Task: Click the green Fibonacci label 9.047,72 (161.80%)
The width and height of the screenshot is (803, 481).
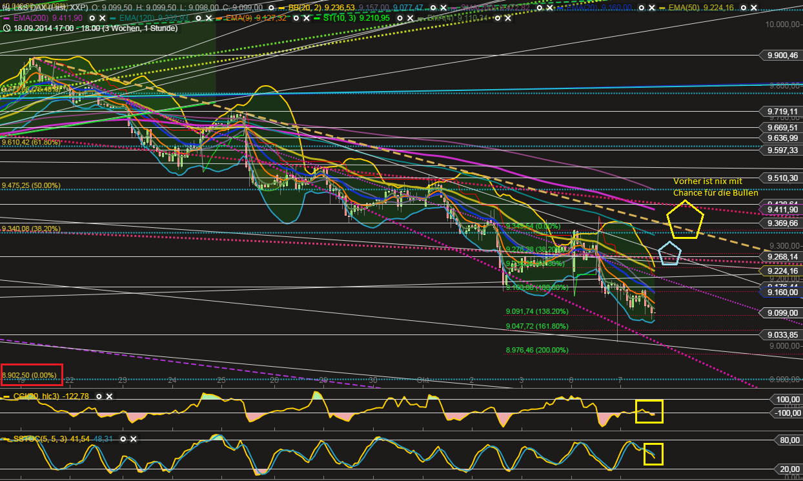Action: [536, 327]
